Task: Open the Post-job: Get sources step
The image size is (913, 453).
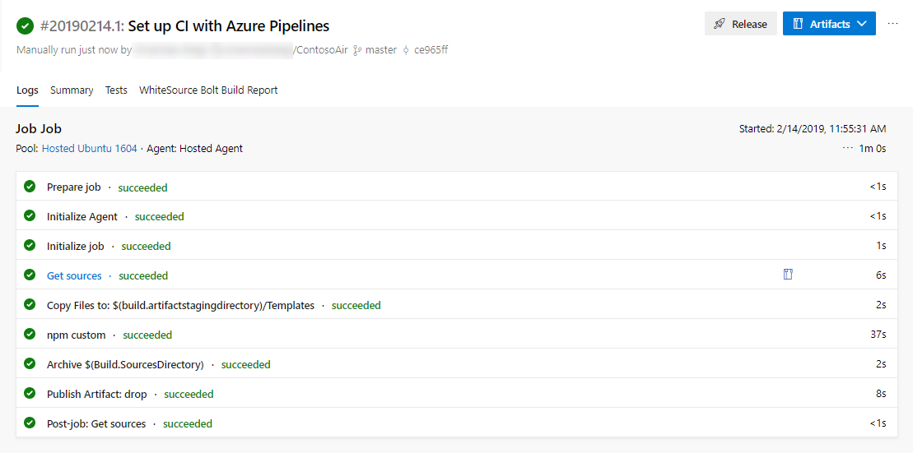Action: (456, 423)
